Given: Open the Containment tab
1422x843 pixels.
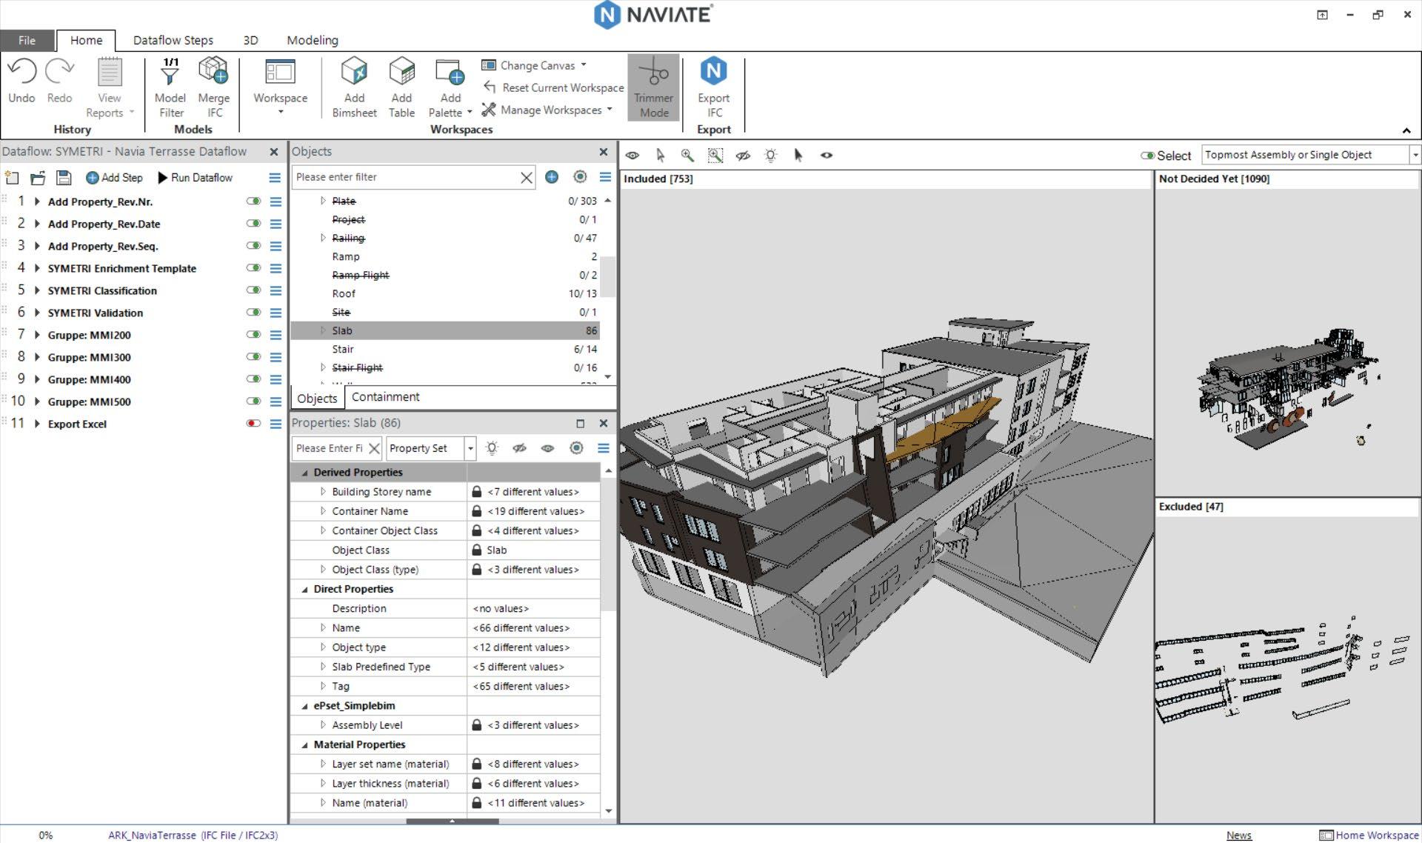Looking at the screenshot, I should pos(385,397).
